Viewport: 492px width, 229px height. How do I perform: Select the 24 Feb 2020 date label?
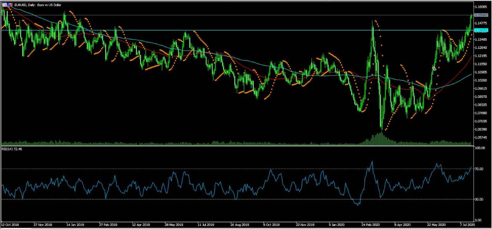tap(371, 225)
